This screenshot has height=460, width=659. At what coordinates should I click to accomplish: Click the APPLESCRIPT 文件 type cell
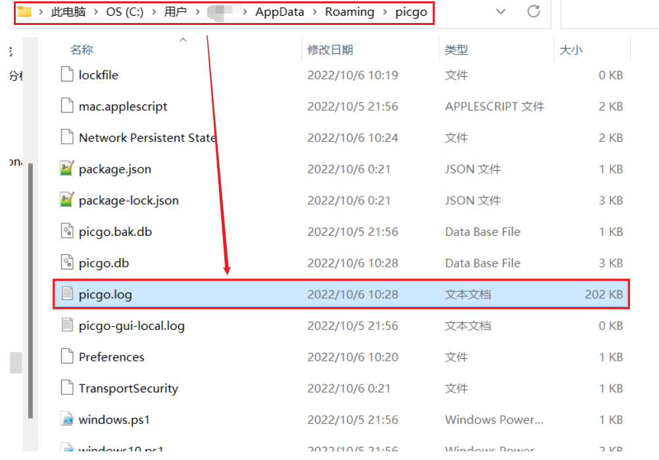coord(495,106)
